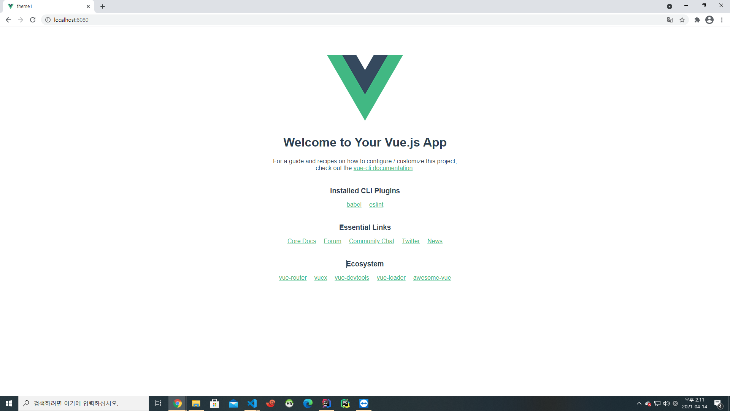This screenshot has height=411, width=730.
Task: Open the vue-devtools link
Action: [x=352, y=278]
